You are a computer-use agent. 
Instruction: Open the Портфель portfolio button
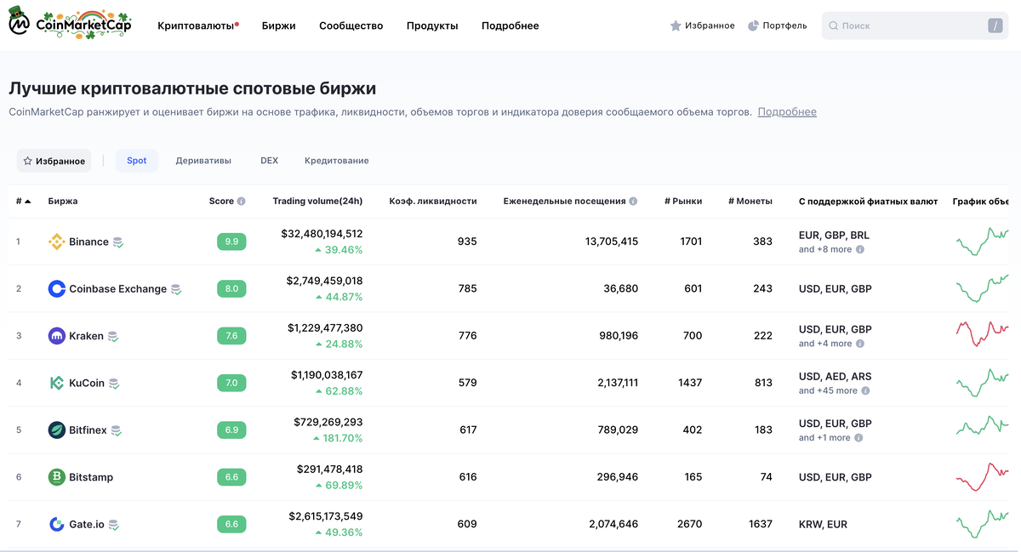click(777, 26)
